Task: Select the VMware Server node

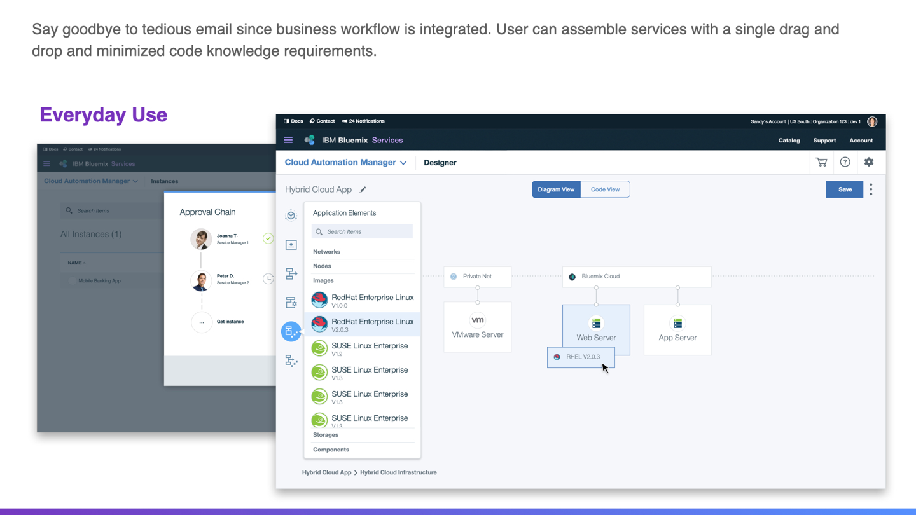Action: coord(478,327)
